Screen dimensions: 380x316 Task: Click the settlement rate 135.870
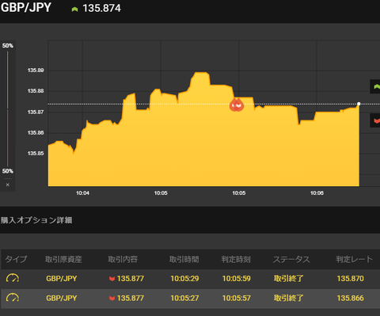pyautogui.click(x=351, y=279)
